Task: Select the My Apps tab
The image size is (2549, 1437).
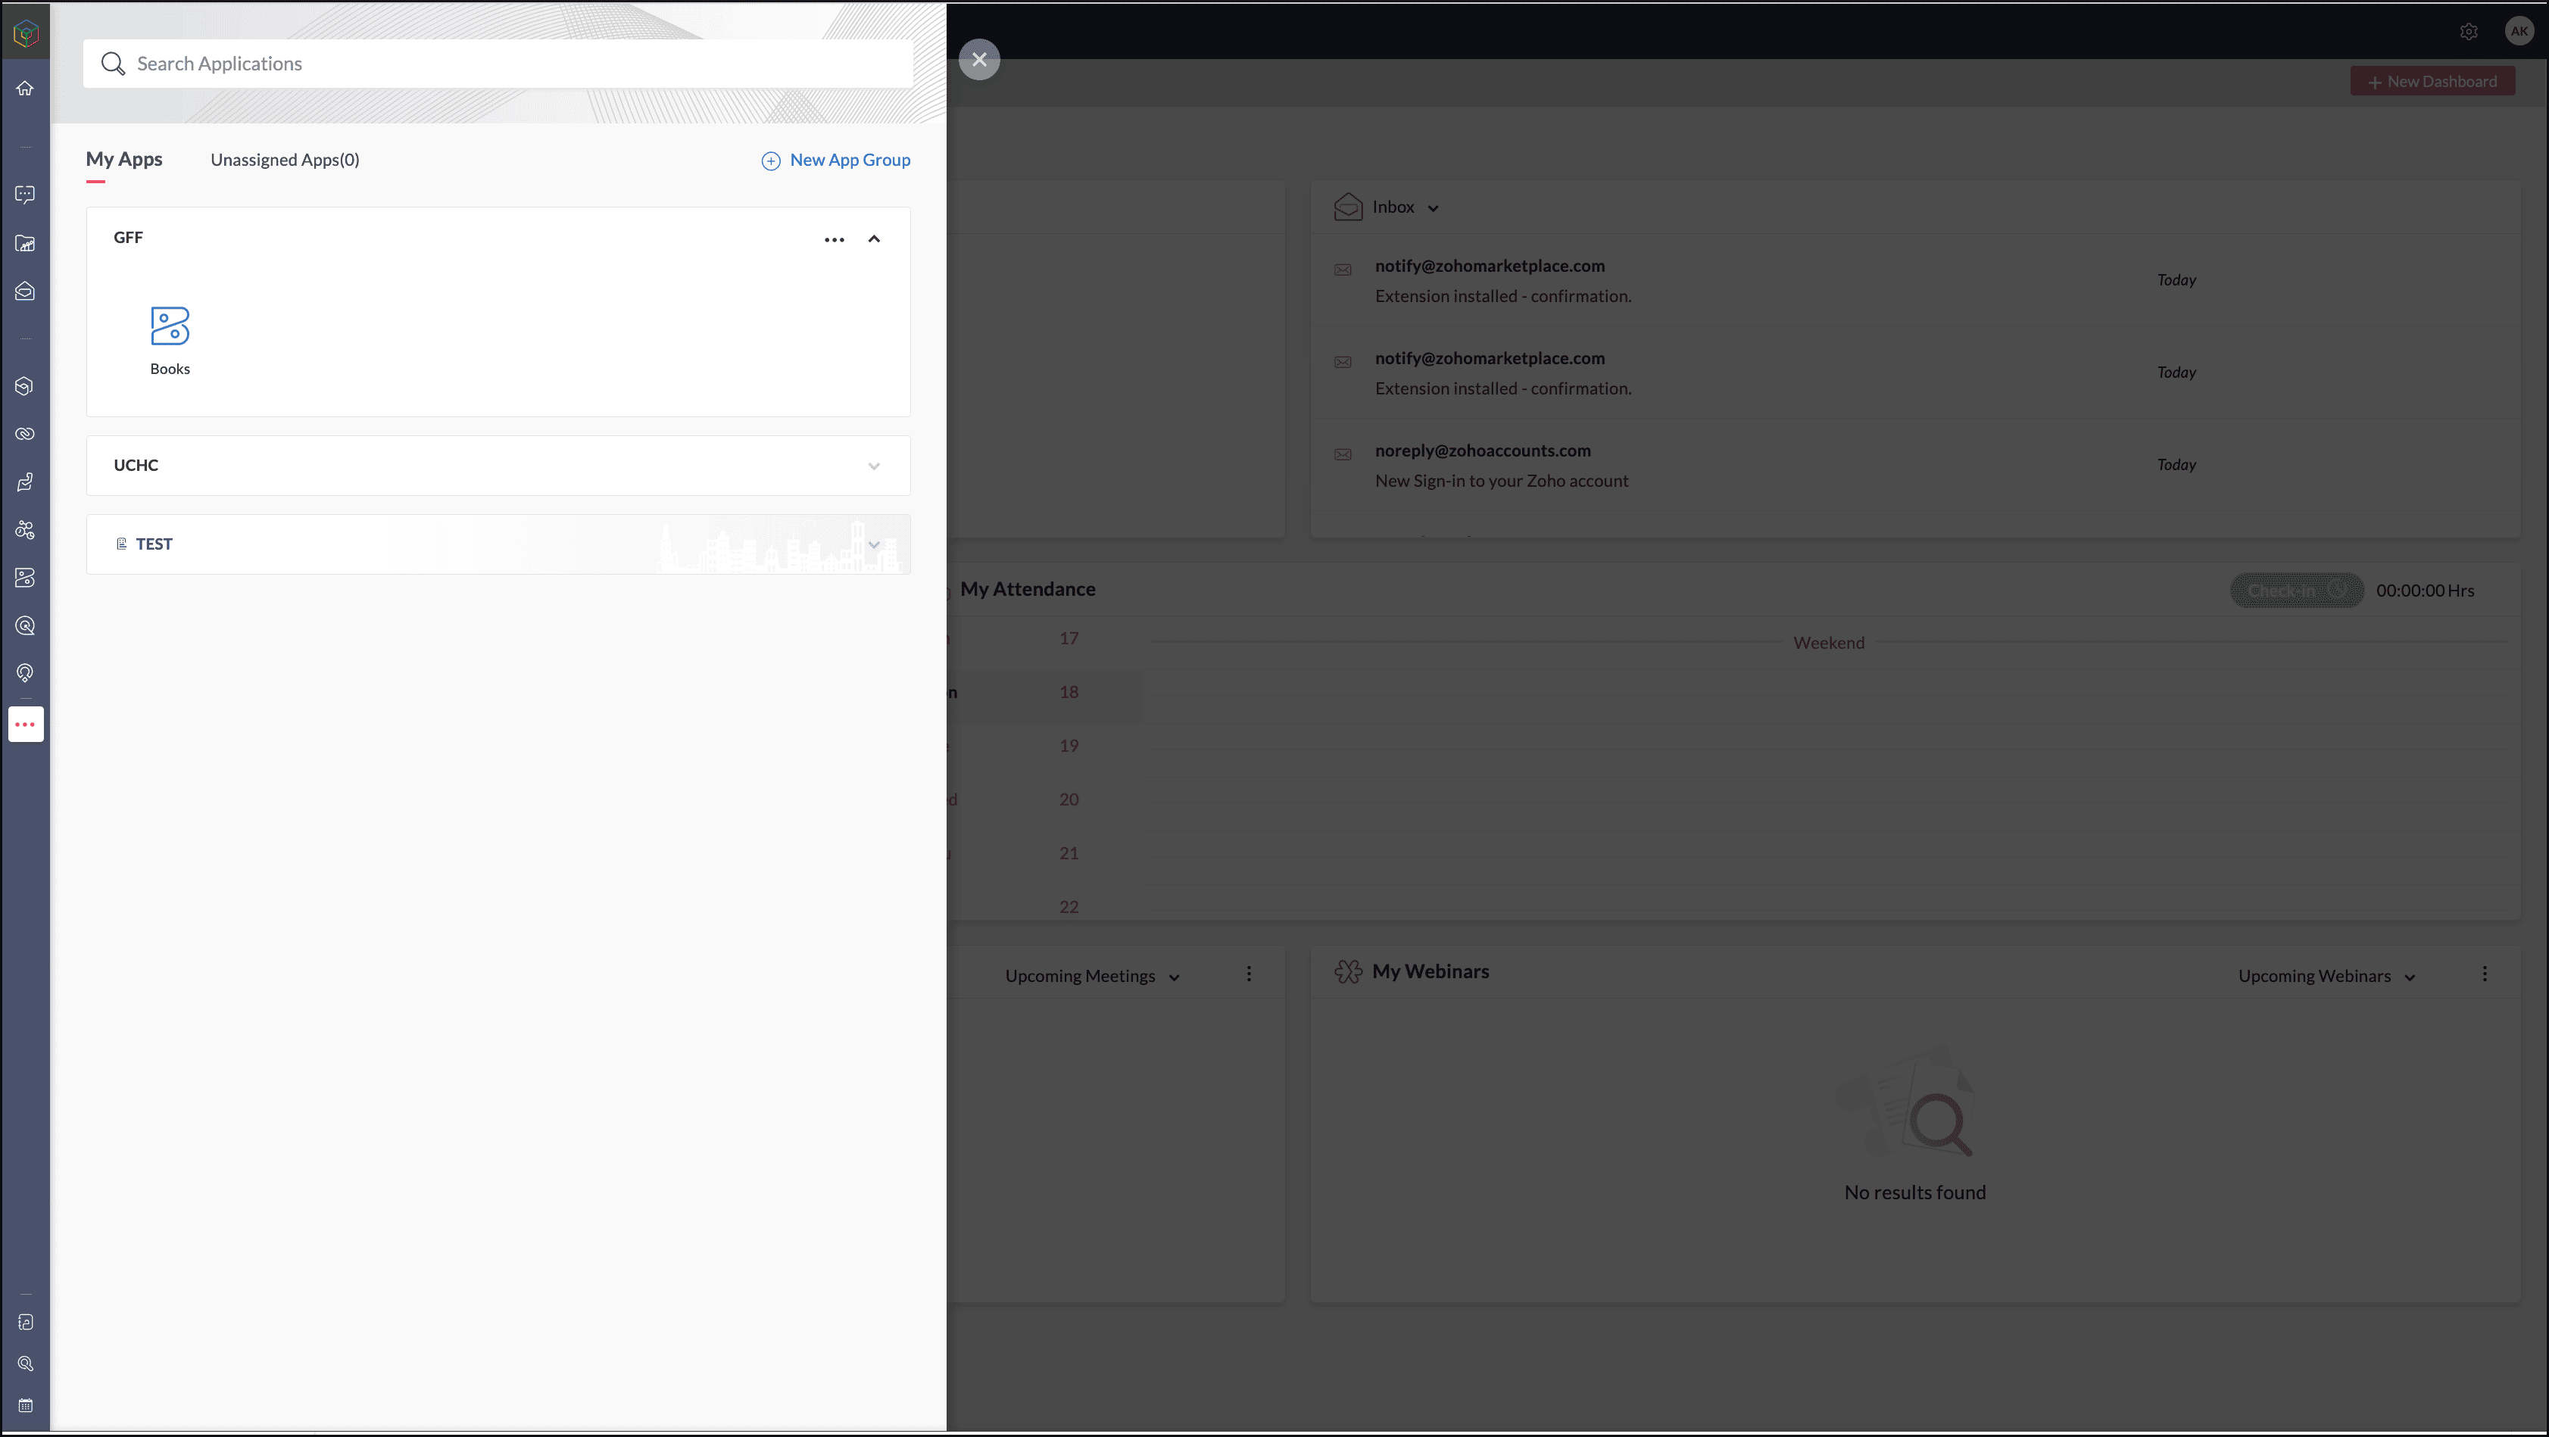Action: tap(123, 159)
